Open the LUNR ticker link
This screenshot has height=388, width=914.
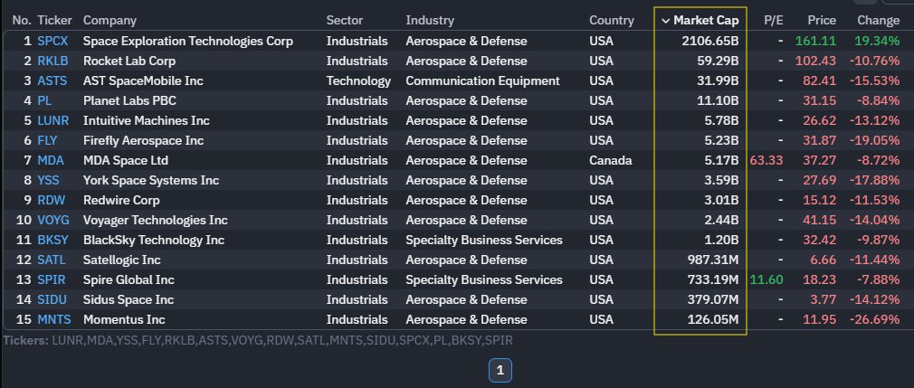52,120
